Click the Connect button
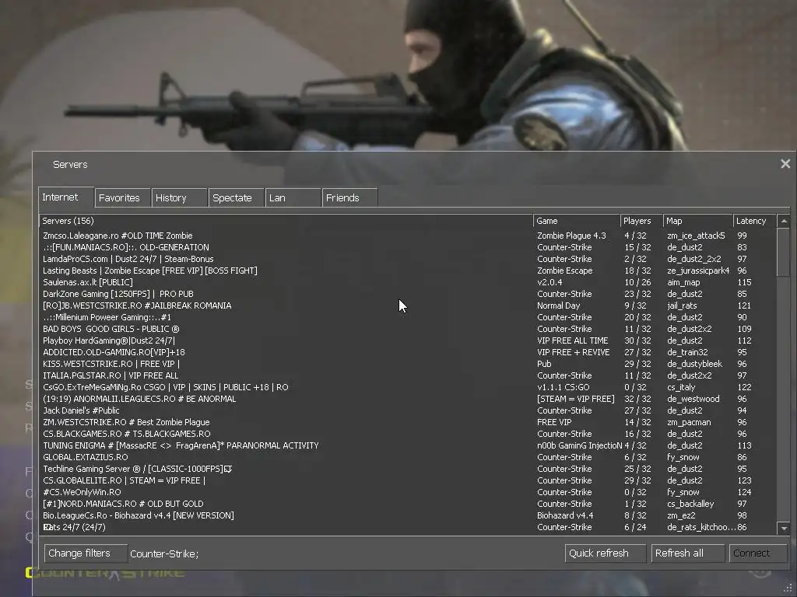This screenshot has width=797, height=597. pyautogui.click(x=758, y=553)
